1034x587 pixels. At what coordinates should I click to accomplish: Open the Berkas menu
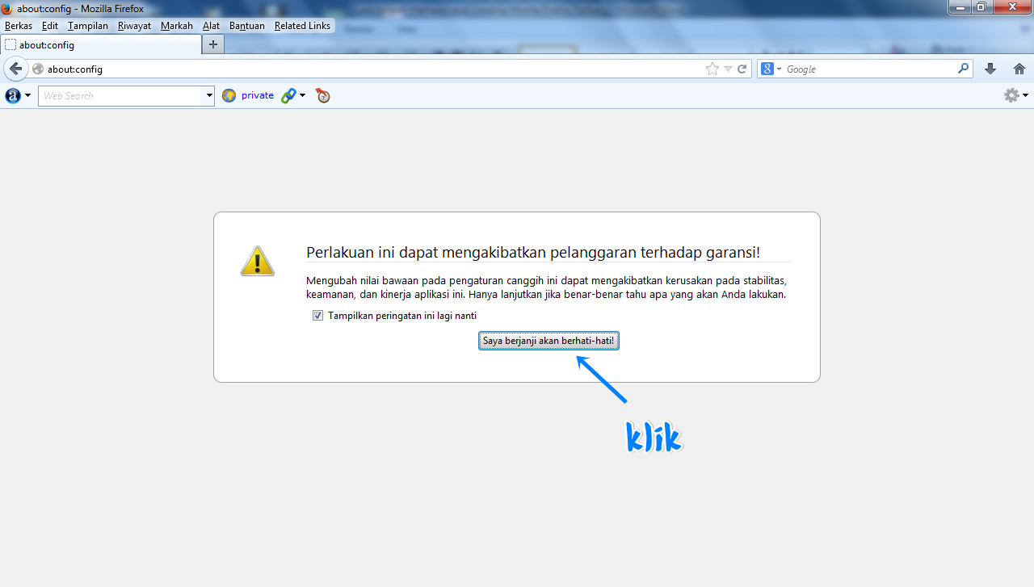(x=19, y=26)
